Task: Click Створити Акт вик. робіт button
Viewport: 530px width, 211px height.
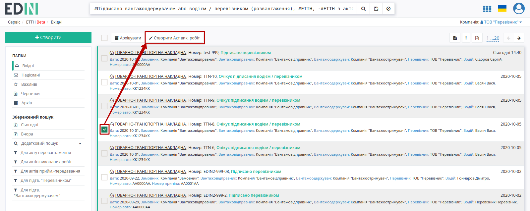Action: (x=175, y=38)
